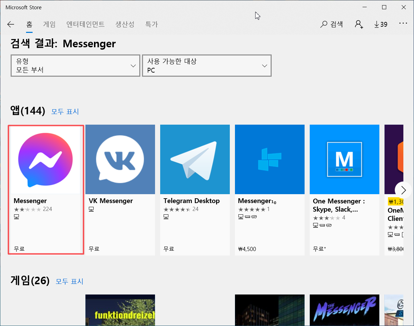This screenshot has width=414, height=326.
Task: Click the Messenger app title text
Action: 30,201
